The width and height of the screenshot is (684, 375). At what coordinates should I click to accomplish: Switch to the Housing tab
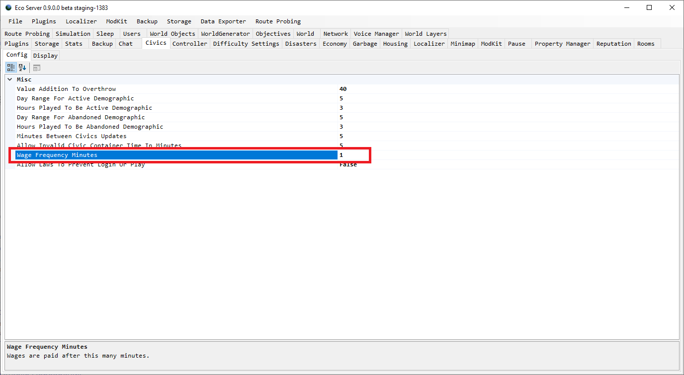pos(395,44)
